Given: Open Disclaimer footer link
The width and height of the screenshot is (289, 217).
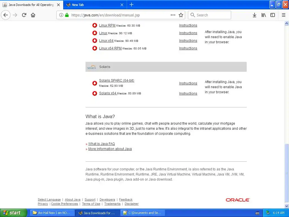Looking at the screenshot, I should click(x=132, y=204).
